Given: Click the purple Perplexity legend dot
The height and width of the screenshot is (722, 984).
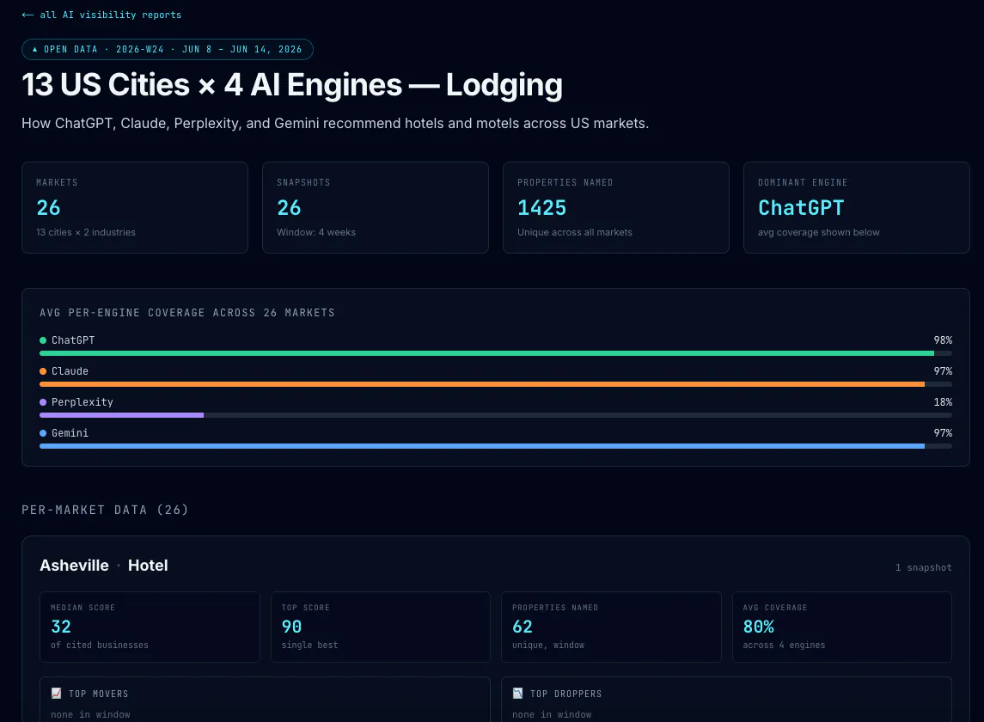Looking at the screenshot, I should click(x=43, y=401).
